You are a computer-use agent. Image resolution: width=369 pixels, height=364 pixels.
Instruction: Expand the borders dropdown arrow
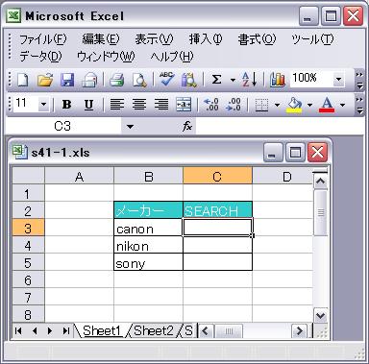277,105
